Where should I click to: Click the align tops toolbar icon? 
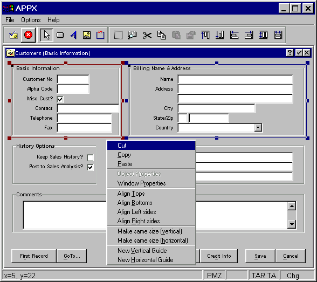pyautogui.click(x=205, y=35)
